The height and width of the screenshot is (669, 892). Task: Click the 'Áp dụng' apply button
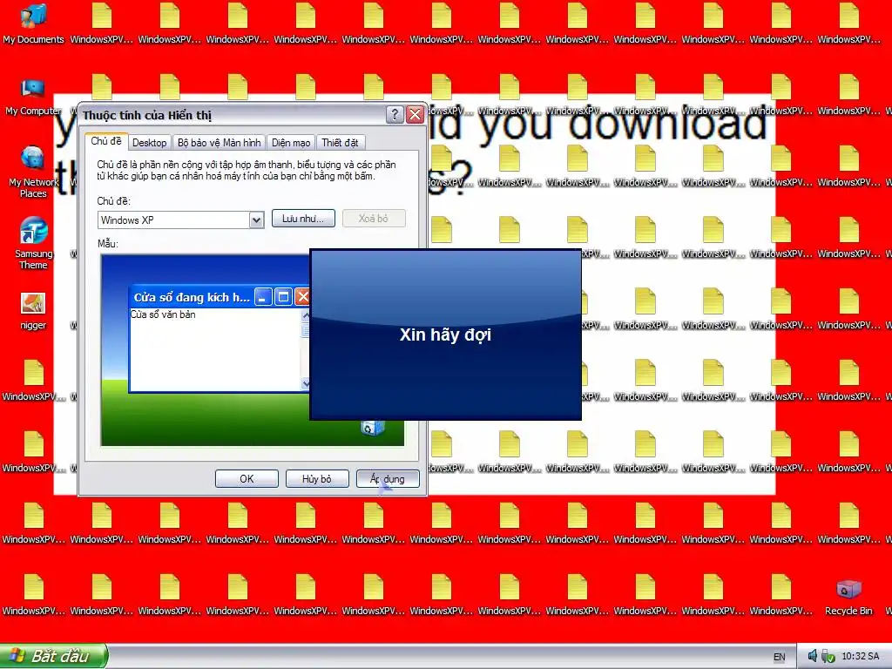tap(388, 478)
